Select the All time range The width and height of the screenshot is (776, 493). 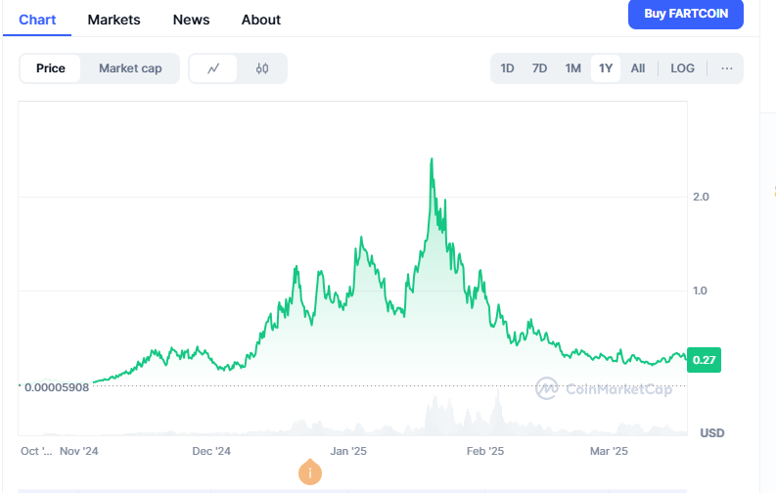637,68
